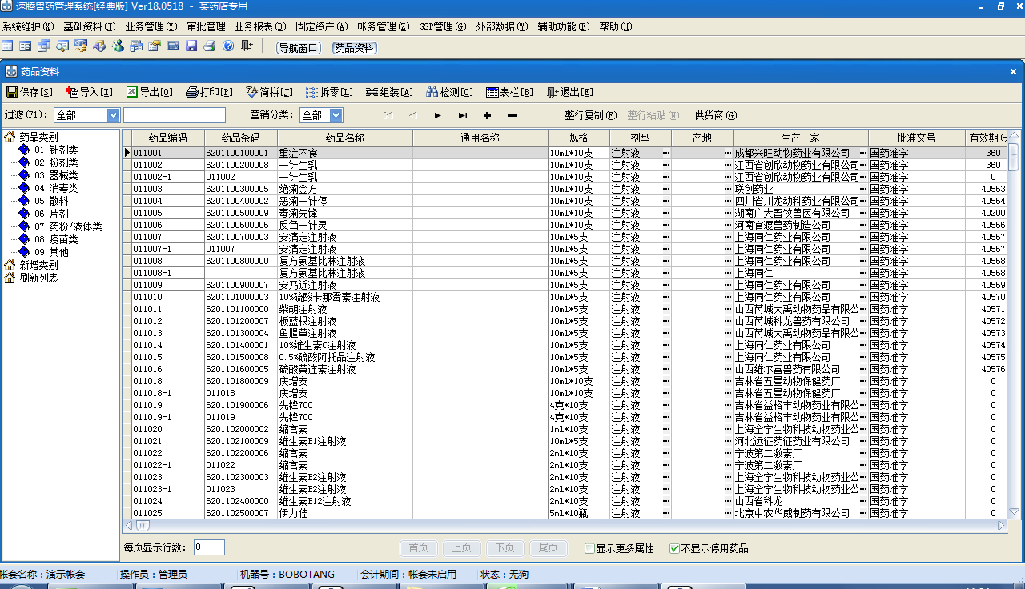Import data using 导入[I]

(89, 92)
